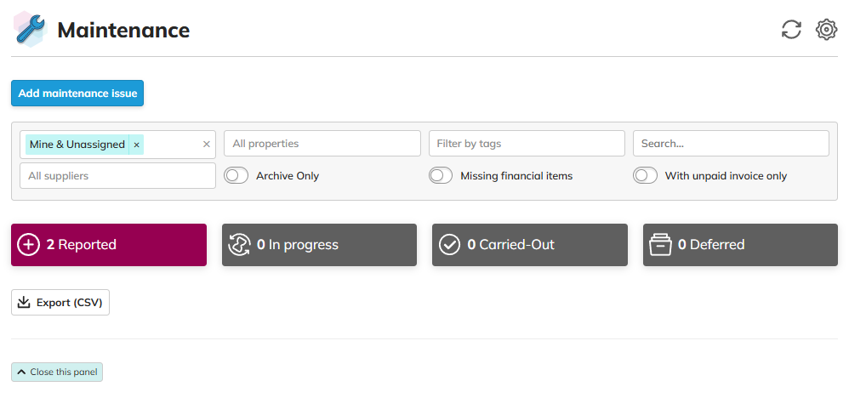Select the 2 Reported status tab
The width and height of the screenshot is (849, 398).
click(x=109, y=245)
